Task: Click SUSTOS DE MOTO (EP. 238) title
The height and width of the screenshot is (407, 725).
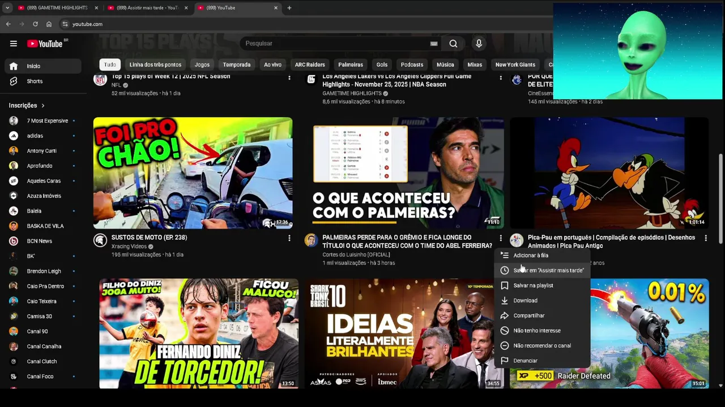Action: click(149, 237)
